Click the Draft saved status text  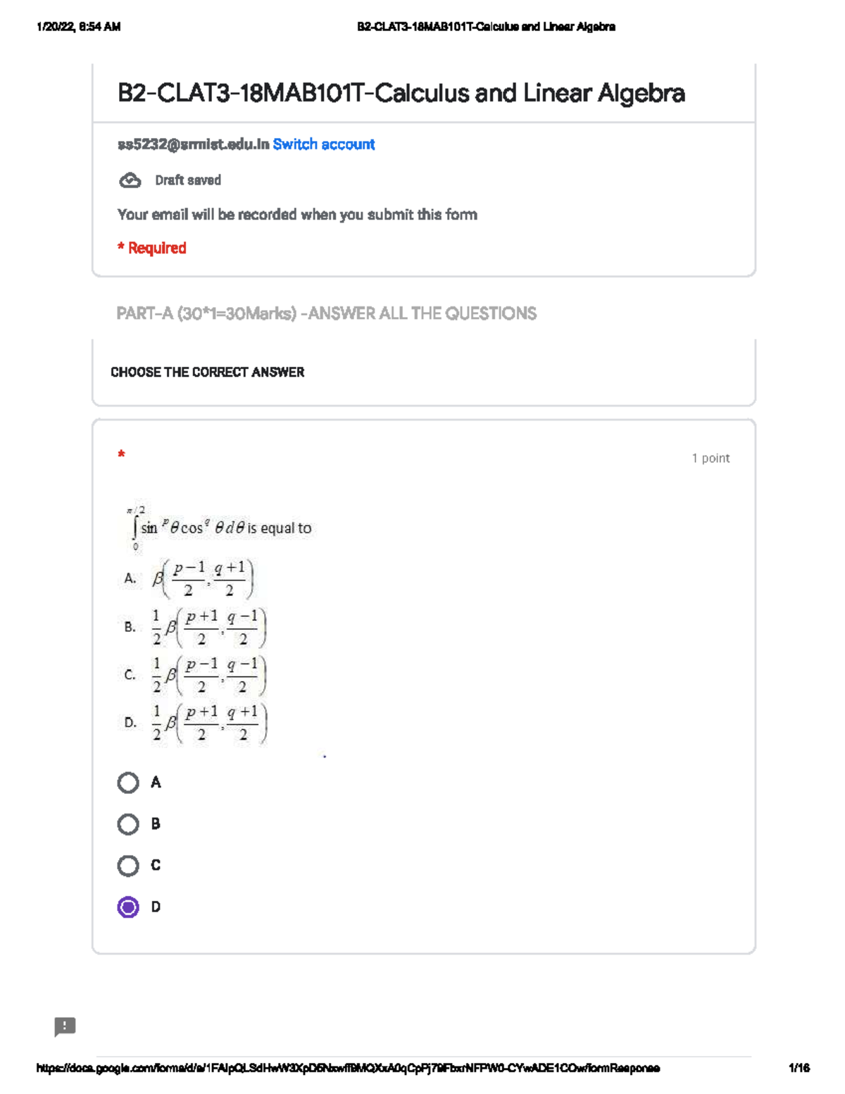click(188, 180)
